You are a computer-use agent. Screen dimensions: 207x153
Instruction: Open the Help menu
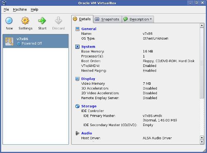(34, 10)
